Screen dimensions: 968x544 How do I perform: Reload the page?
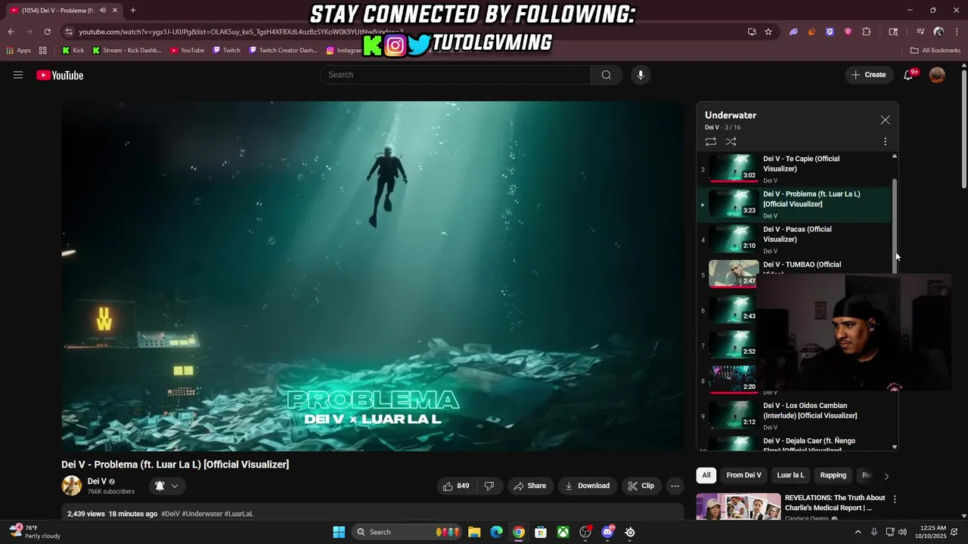47,32
